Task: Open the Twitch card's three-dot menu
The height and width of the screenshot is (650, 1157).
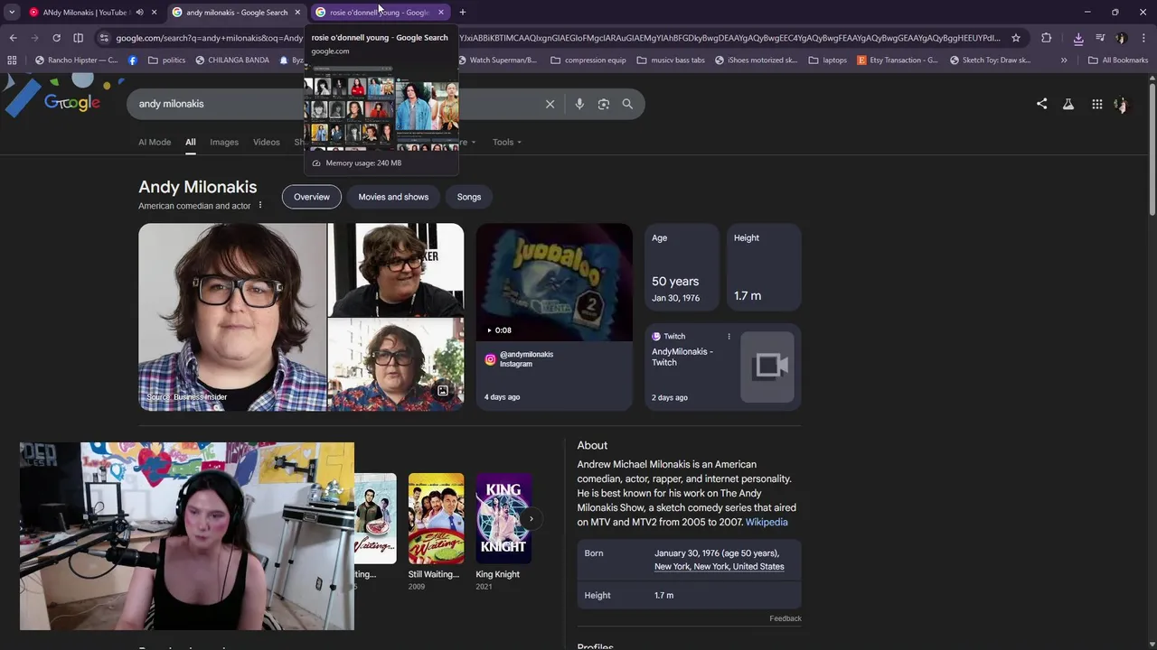Action: [729, 337]
